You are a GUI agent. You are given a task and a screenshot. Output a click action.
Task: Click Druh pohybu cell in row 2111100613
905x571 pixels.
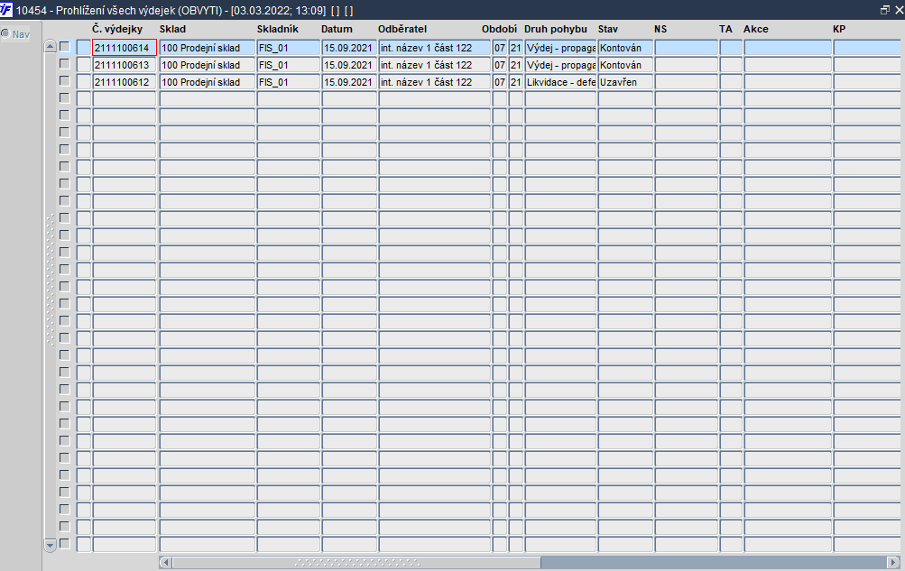[x=560, y=65]
